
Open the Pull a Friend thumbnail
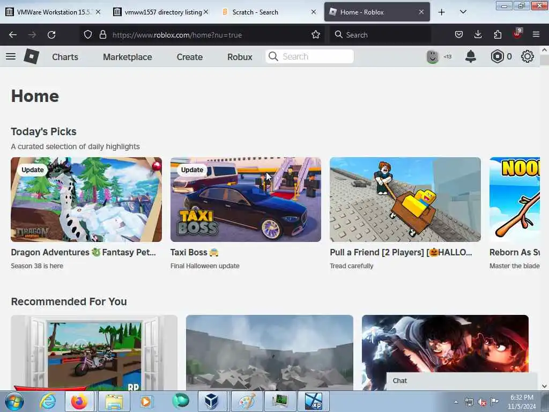point(405,200)
